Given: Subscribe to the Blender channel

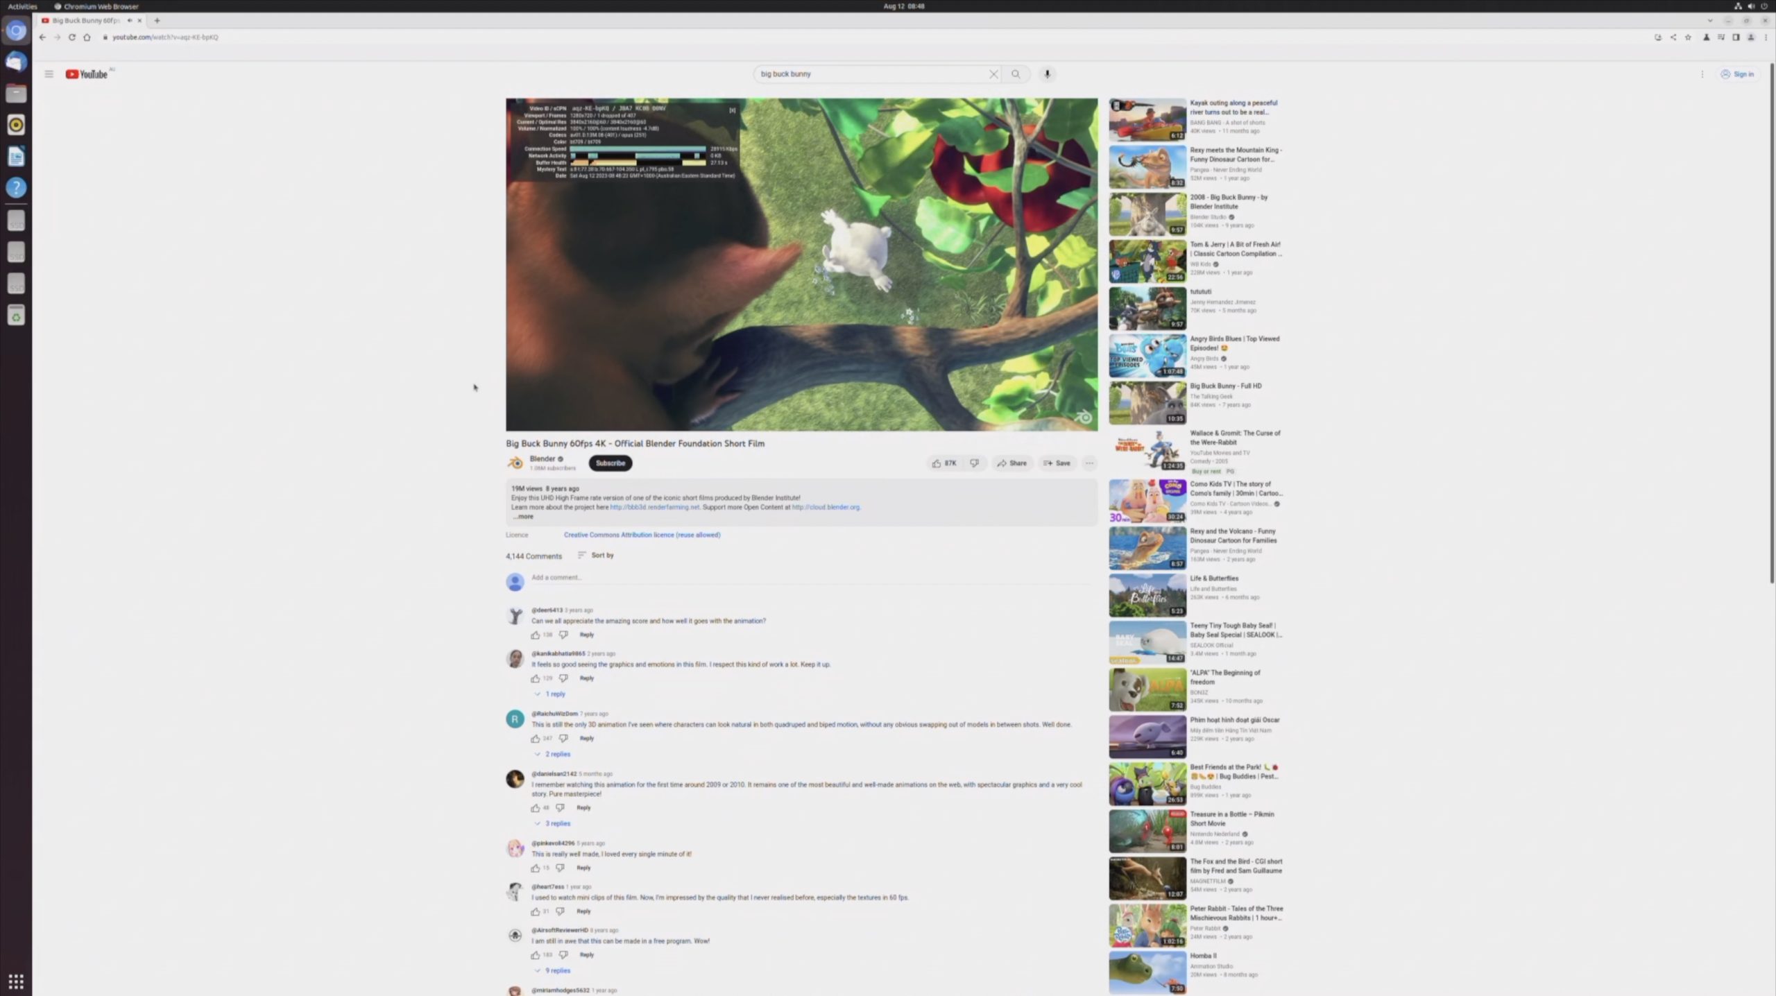Looking at the screenshot, I should (x=610, y=463).
